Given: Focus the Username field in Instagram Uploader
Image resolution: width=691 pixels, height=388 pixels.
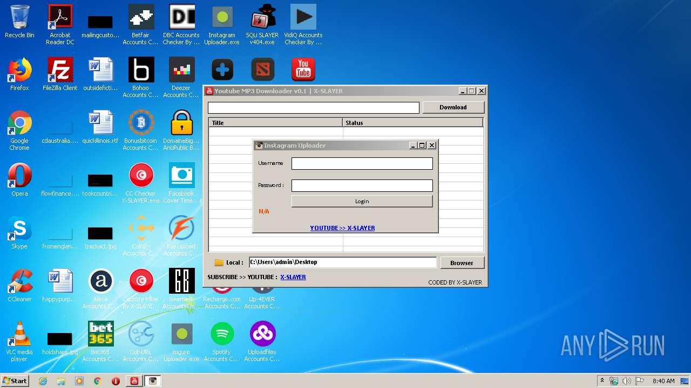Looking at the screenshot, I should coord(362,163).
